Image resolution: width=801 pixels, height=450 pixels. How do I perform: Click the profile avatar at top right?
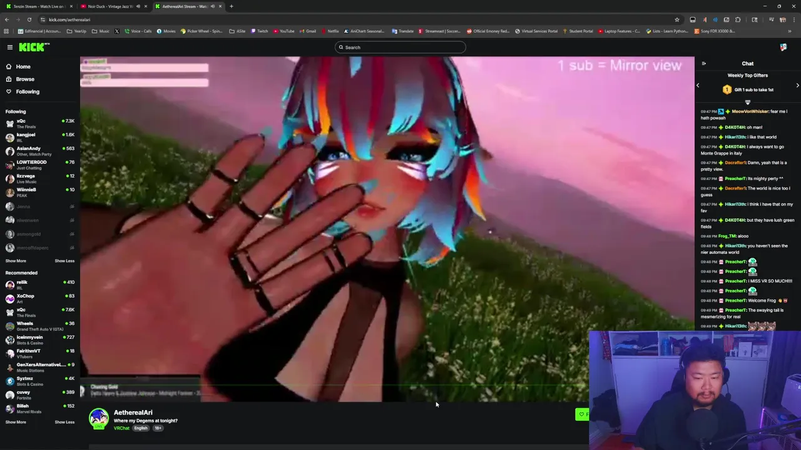coord(783,47)
